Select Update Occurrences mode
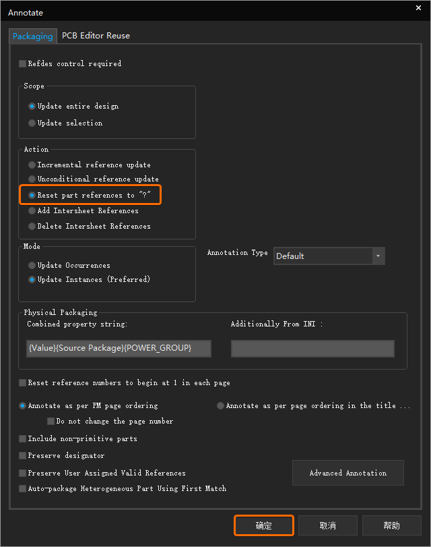Viewport: 431px width, 547px height. (32, 266)
